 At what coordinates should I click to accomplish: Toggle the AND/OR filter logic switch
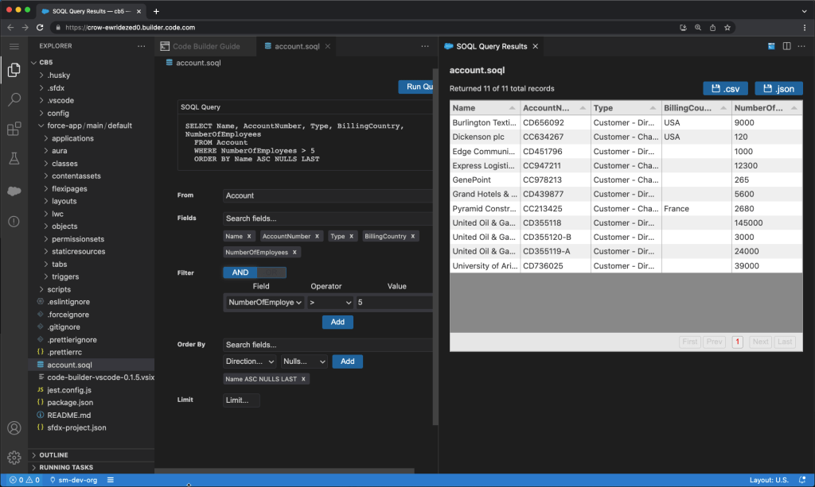click(255, 272)
